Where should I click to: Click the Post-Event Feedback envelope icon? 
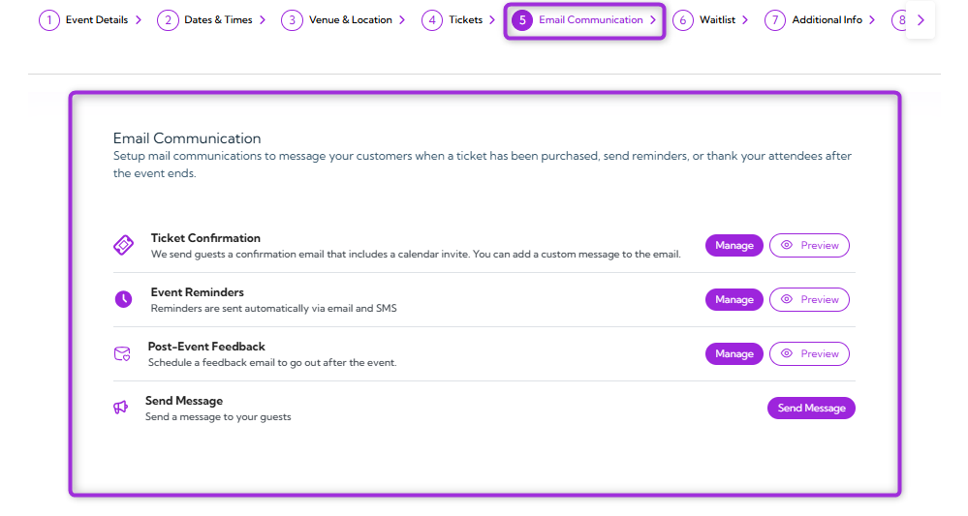pos(122,354)
